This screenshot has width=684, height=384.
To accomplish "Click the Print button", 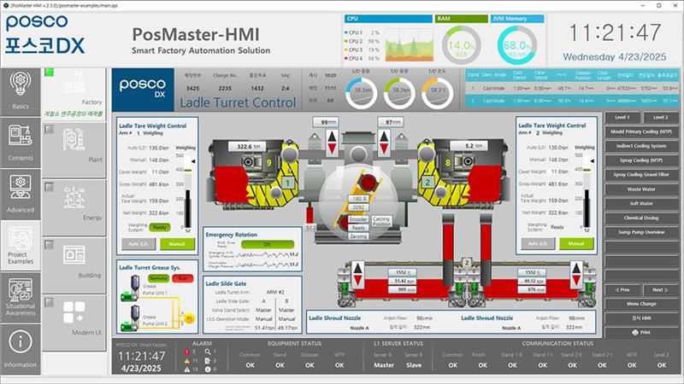I will point(641,332).
